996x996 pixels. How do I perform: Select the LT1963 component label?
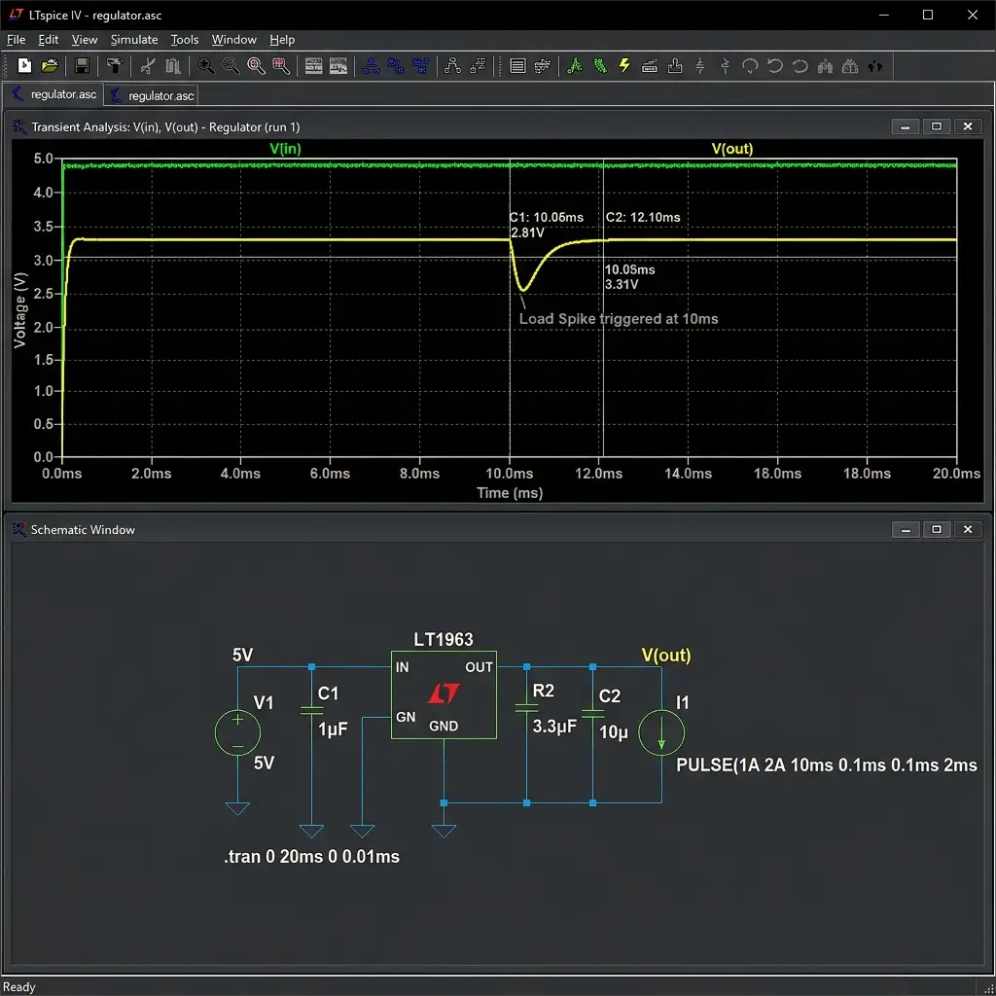coord(444,639)
